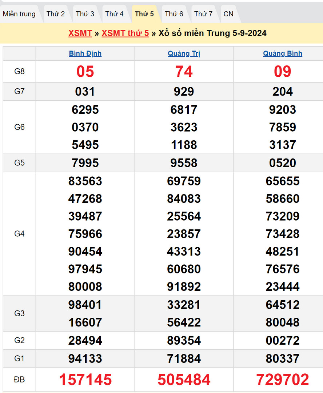Click the XSMT breadcrumb link
The height and width of the screenshot is (393, 323).
click(x=80, y=33)
